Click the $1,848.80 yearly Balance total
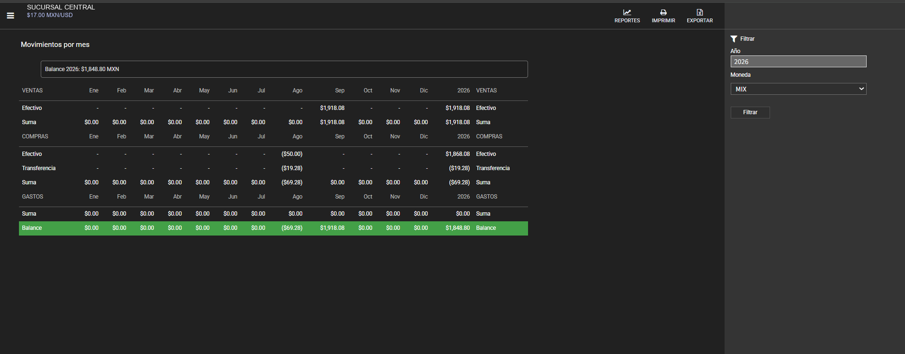The width and height of the screenshot is (905, 354). pyautogui.click(x=457, y=228)
